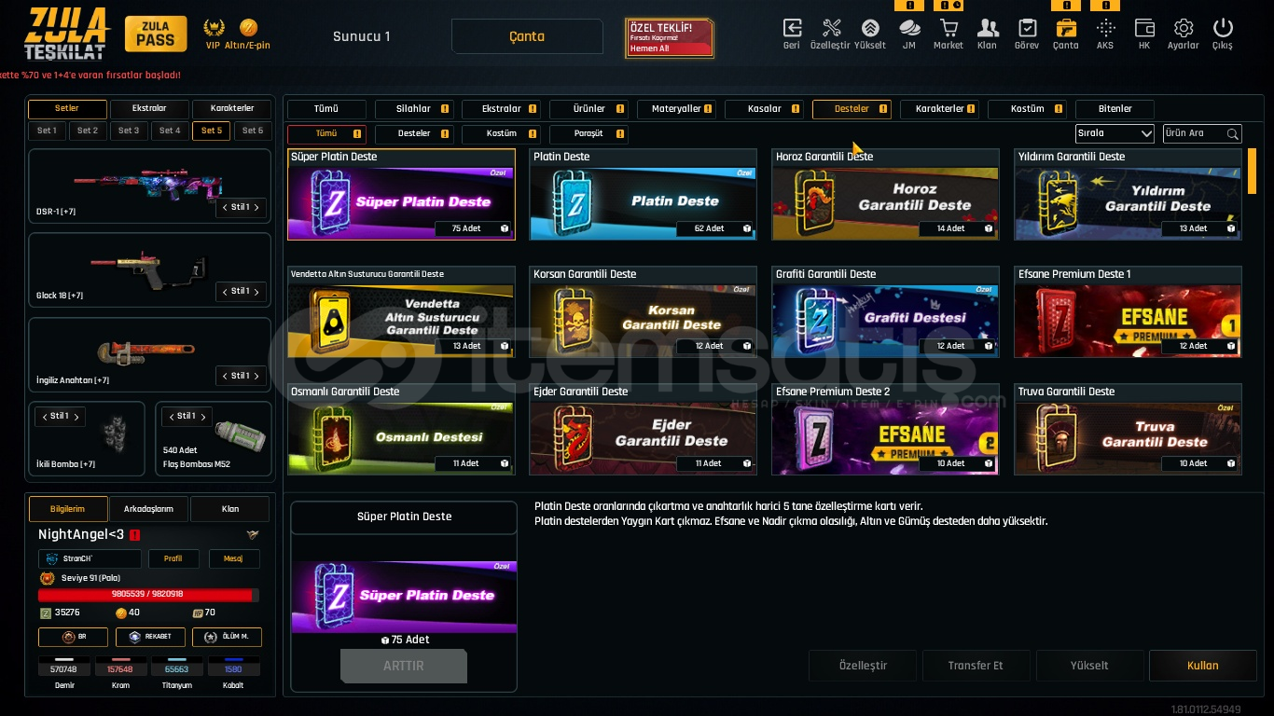The height and width of the screenshot is (716, 1274).
Task: Click the Ürün Ara search field
Action: pos(1202,133)
